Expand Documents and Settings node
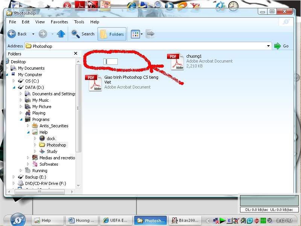 tap(21, 94)
